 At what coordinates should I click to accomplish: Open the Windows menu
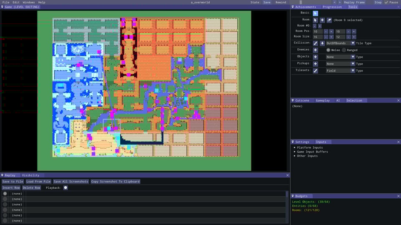pos(29,2)
